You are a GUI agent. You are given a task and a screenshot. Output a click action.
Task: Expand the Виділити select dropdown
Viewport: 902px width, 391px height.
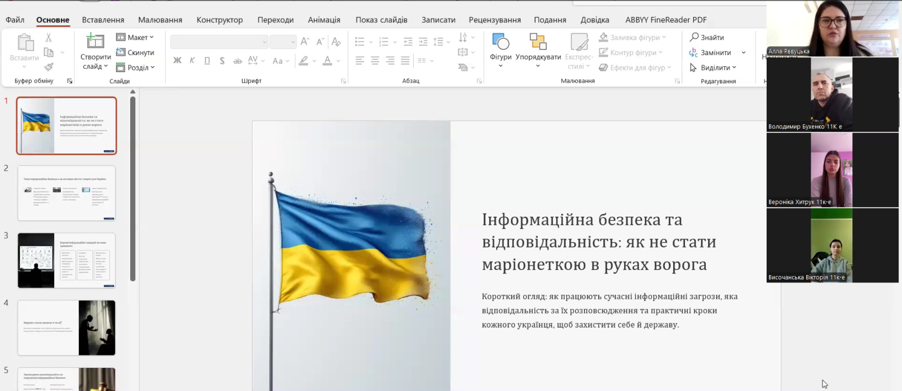click(714, 68)
